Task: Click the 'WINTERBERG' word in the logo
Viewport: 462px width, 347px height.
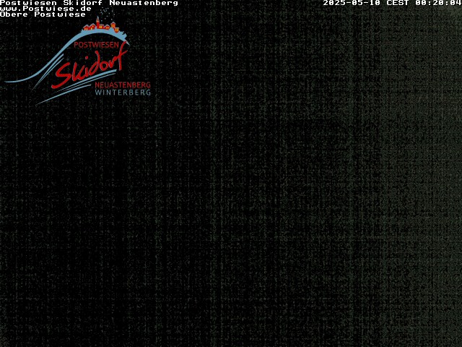Action: coord(123,93)
